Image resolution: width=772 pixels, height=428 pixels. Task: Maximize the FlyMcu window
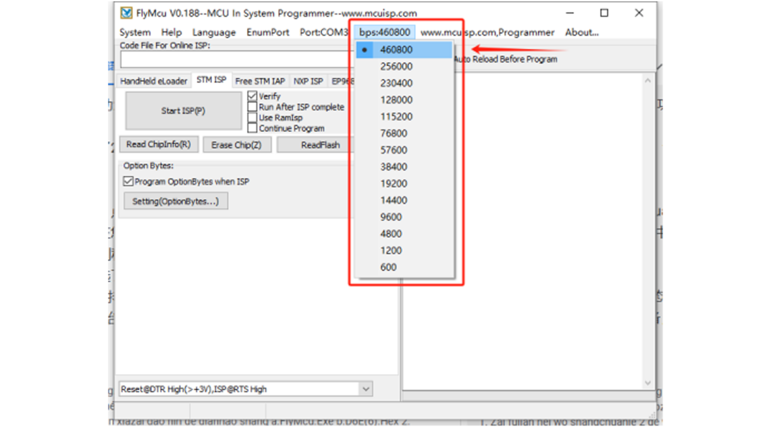click(x=604, y=13)
